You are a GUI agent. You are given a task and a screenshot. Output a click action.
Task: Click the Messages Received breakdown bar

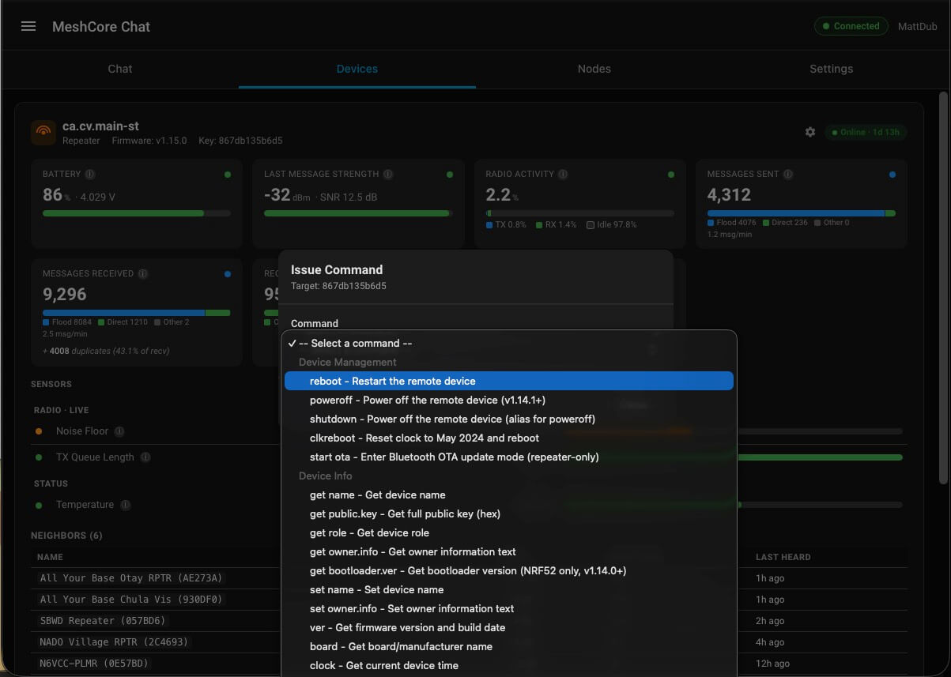click(137, 313)
